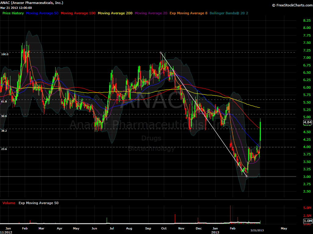Image resolution: width=313 pixels, height=234 pixels.
Task: Click the Mar 21 2013 12:00:00 timestamp
Action: [x=16, y=8]
